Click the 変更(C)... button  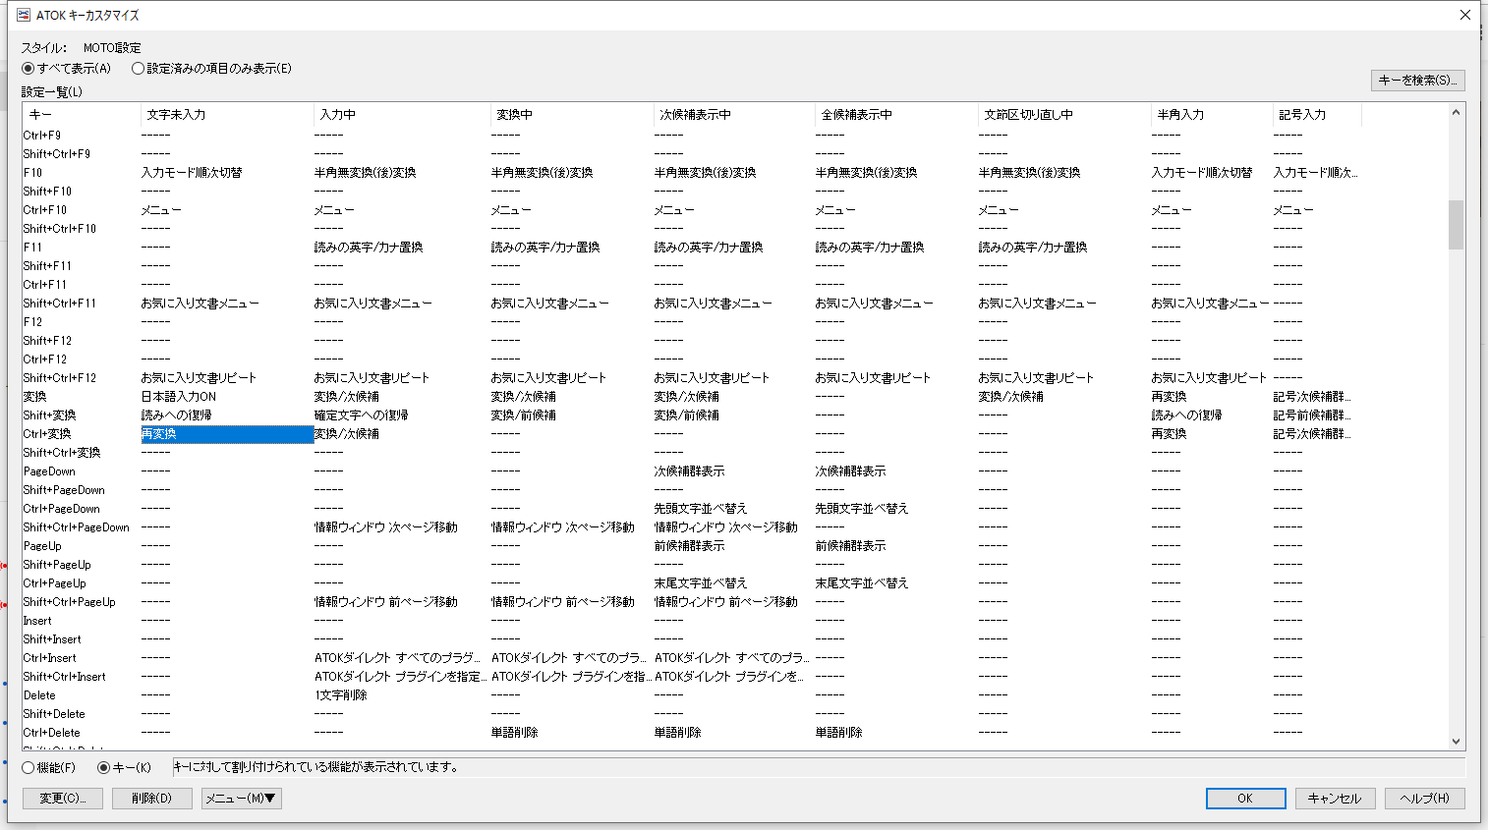pos(63,799)
